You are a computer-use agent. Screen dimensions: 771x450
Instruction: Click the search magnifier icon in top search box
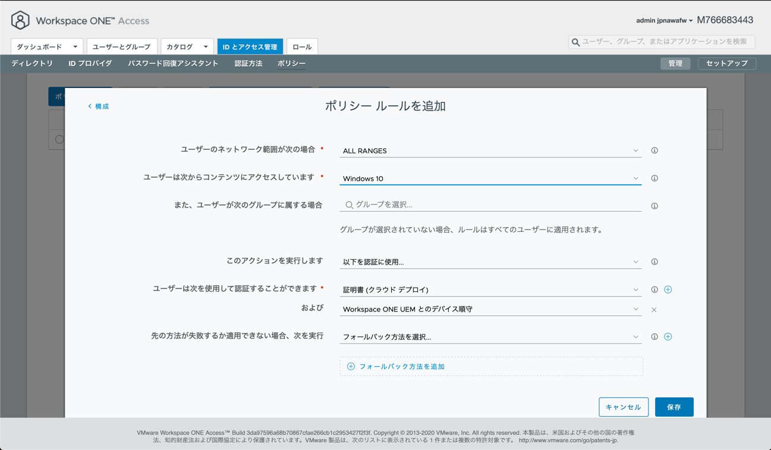click(575, 42)
